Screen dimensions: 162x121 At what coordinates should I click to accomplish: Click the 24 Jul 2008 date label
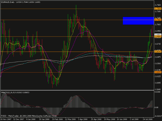tap(148, 119)
